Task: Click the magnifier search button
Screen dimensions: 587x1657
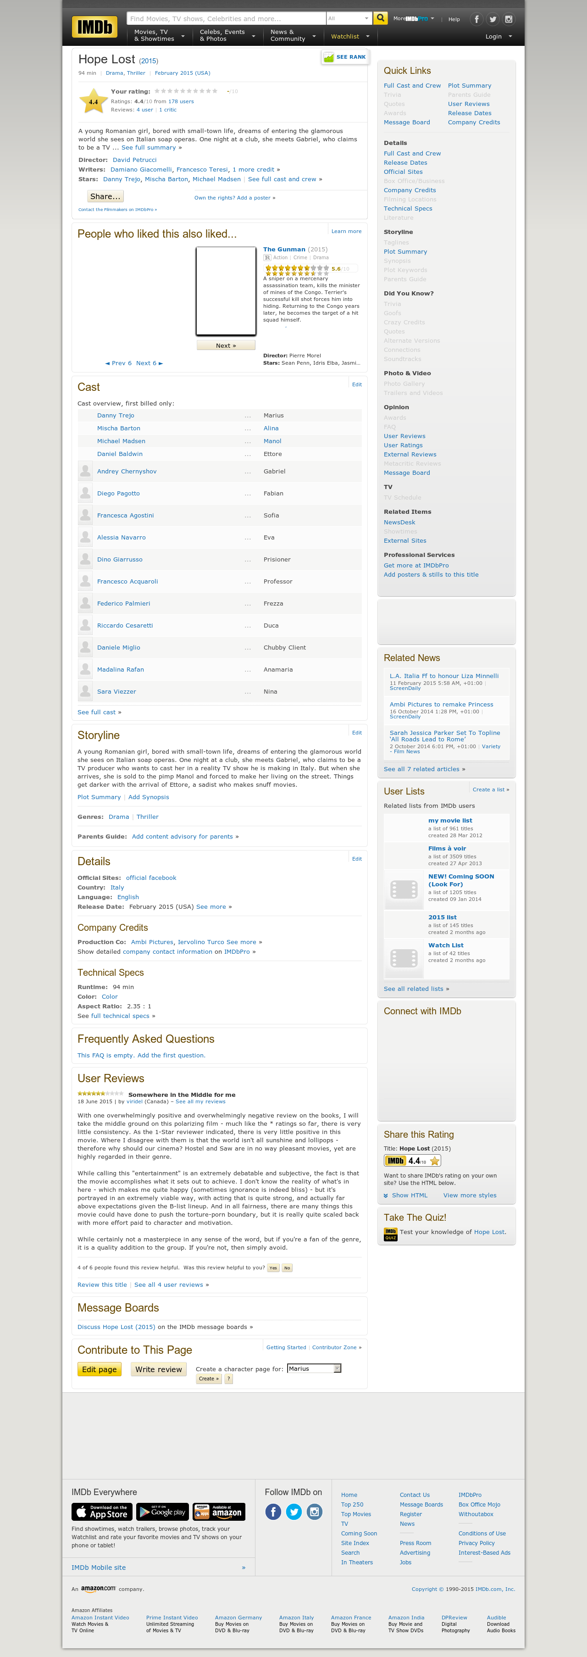Action: pos(381,18)
